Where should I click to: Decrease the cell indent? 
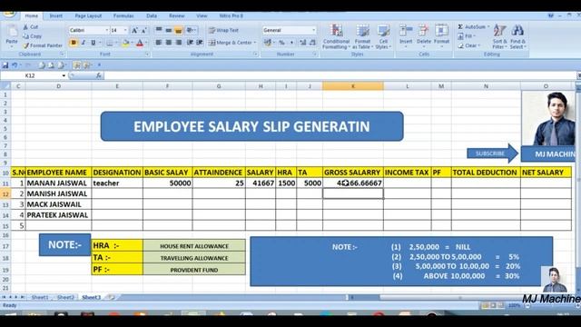(190, 43)
